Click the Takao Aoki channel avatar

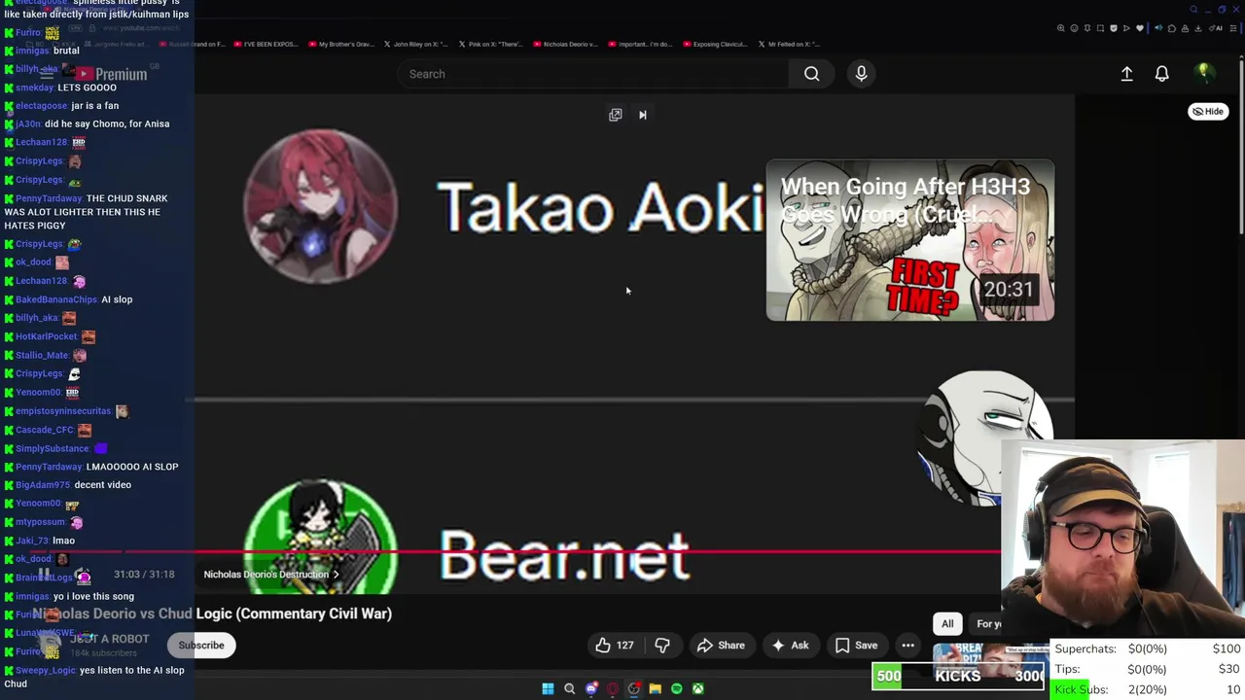click(x=320, y=206)
